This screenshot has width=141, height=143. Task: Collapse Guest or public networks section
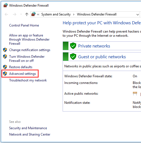pyautogui.click(x=102, y=57)
